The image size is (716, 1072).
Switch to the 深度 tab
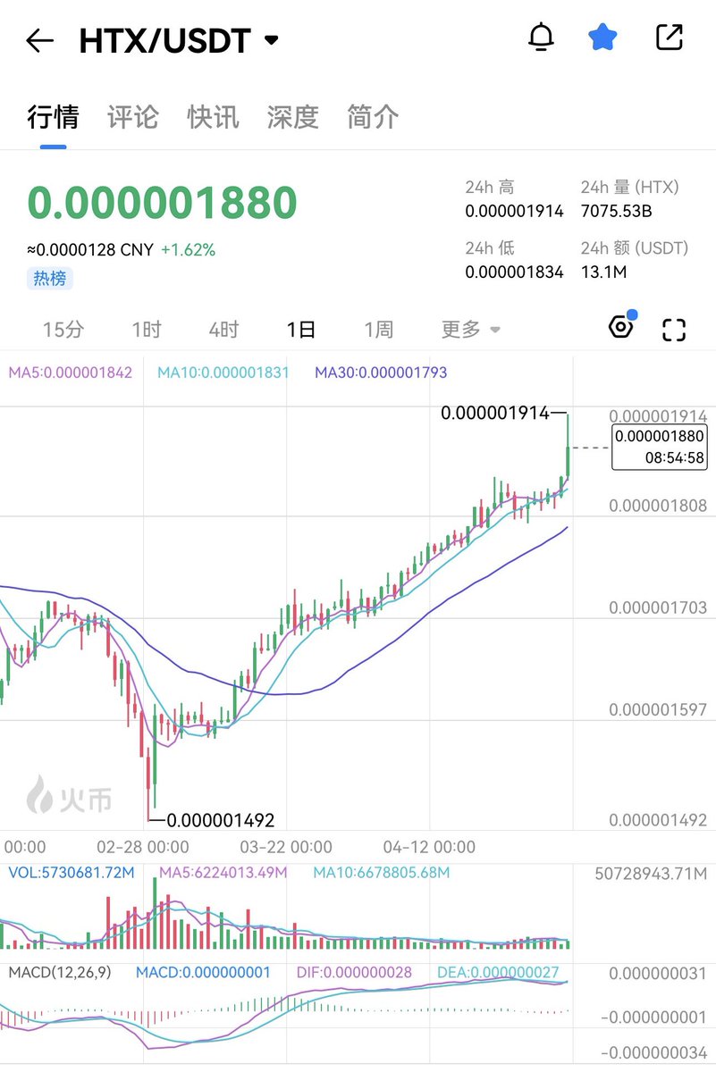pos(292,117)
